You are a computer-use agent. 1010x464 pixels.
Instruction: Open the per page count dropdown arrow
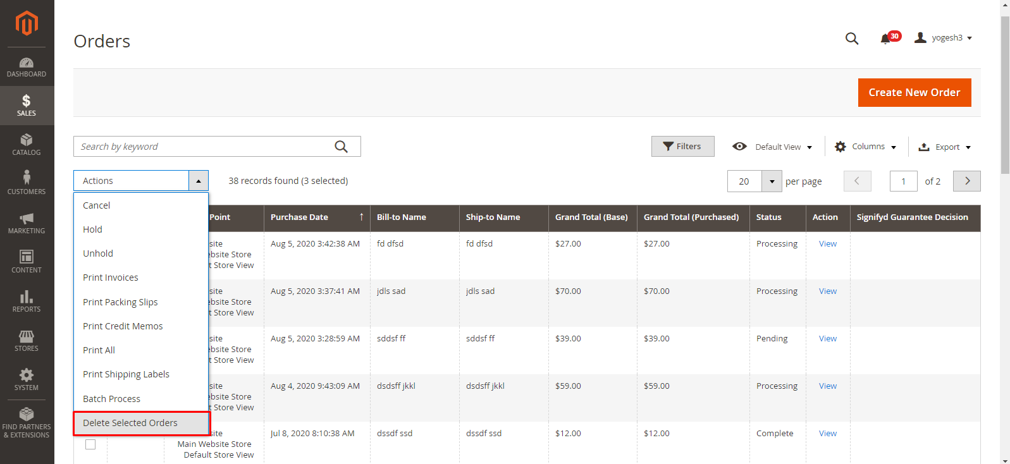tap(772, 181)
